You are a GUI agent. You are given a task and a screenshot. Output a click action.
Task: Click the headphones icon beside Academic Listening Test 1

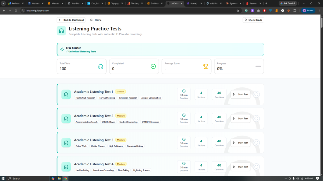(x=66, y=94)
